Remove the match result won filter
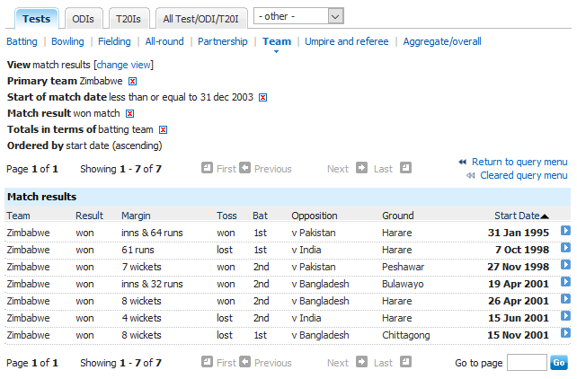This screenshot has height=379, width=577. [129, 114]
